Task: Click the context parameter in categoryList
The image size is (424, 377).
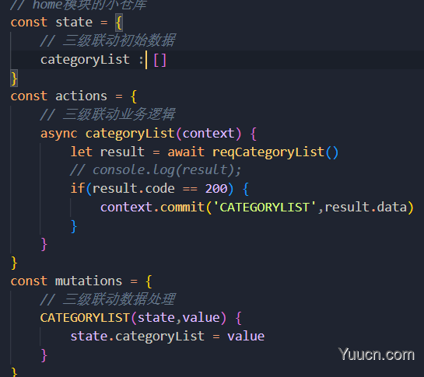Action: [x=208, y=134]
